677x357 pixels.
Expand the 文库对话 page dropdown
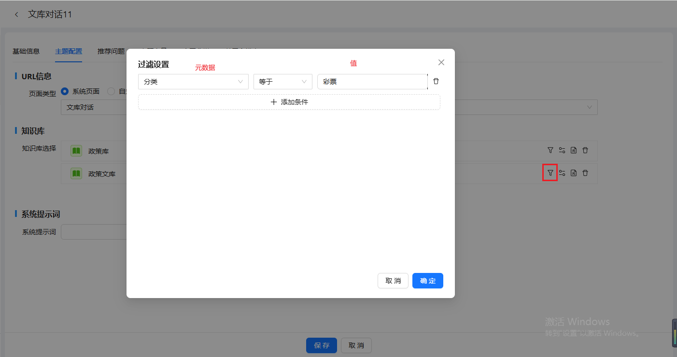[x=589, y=107]
